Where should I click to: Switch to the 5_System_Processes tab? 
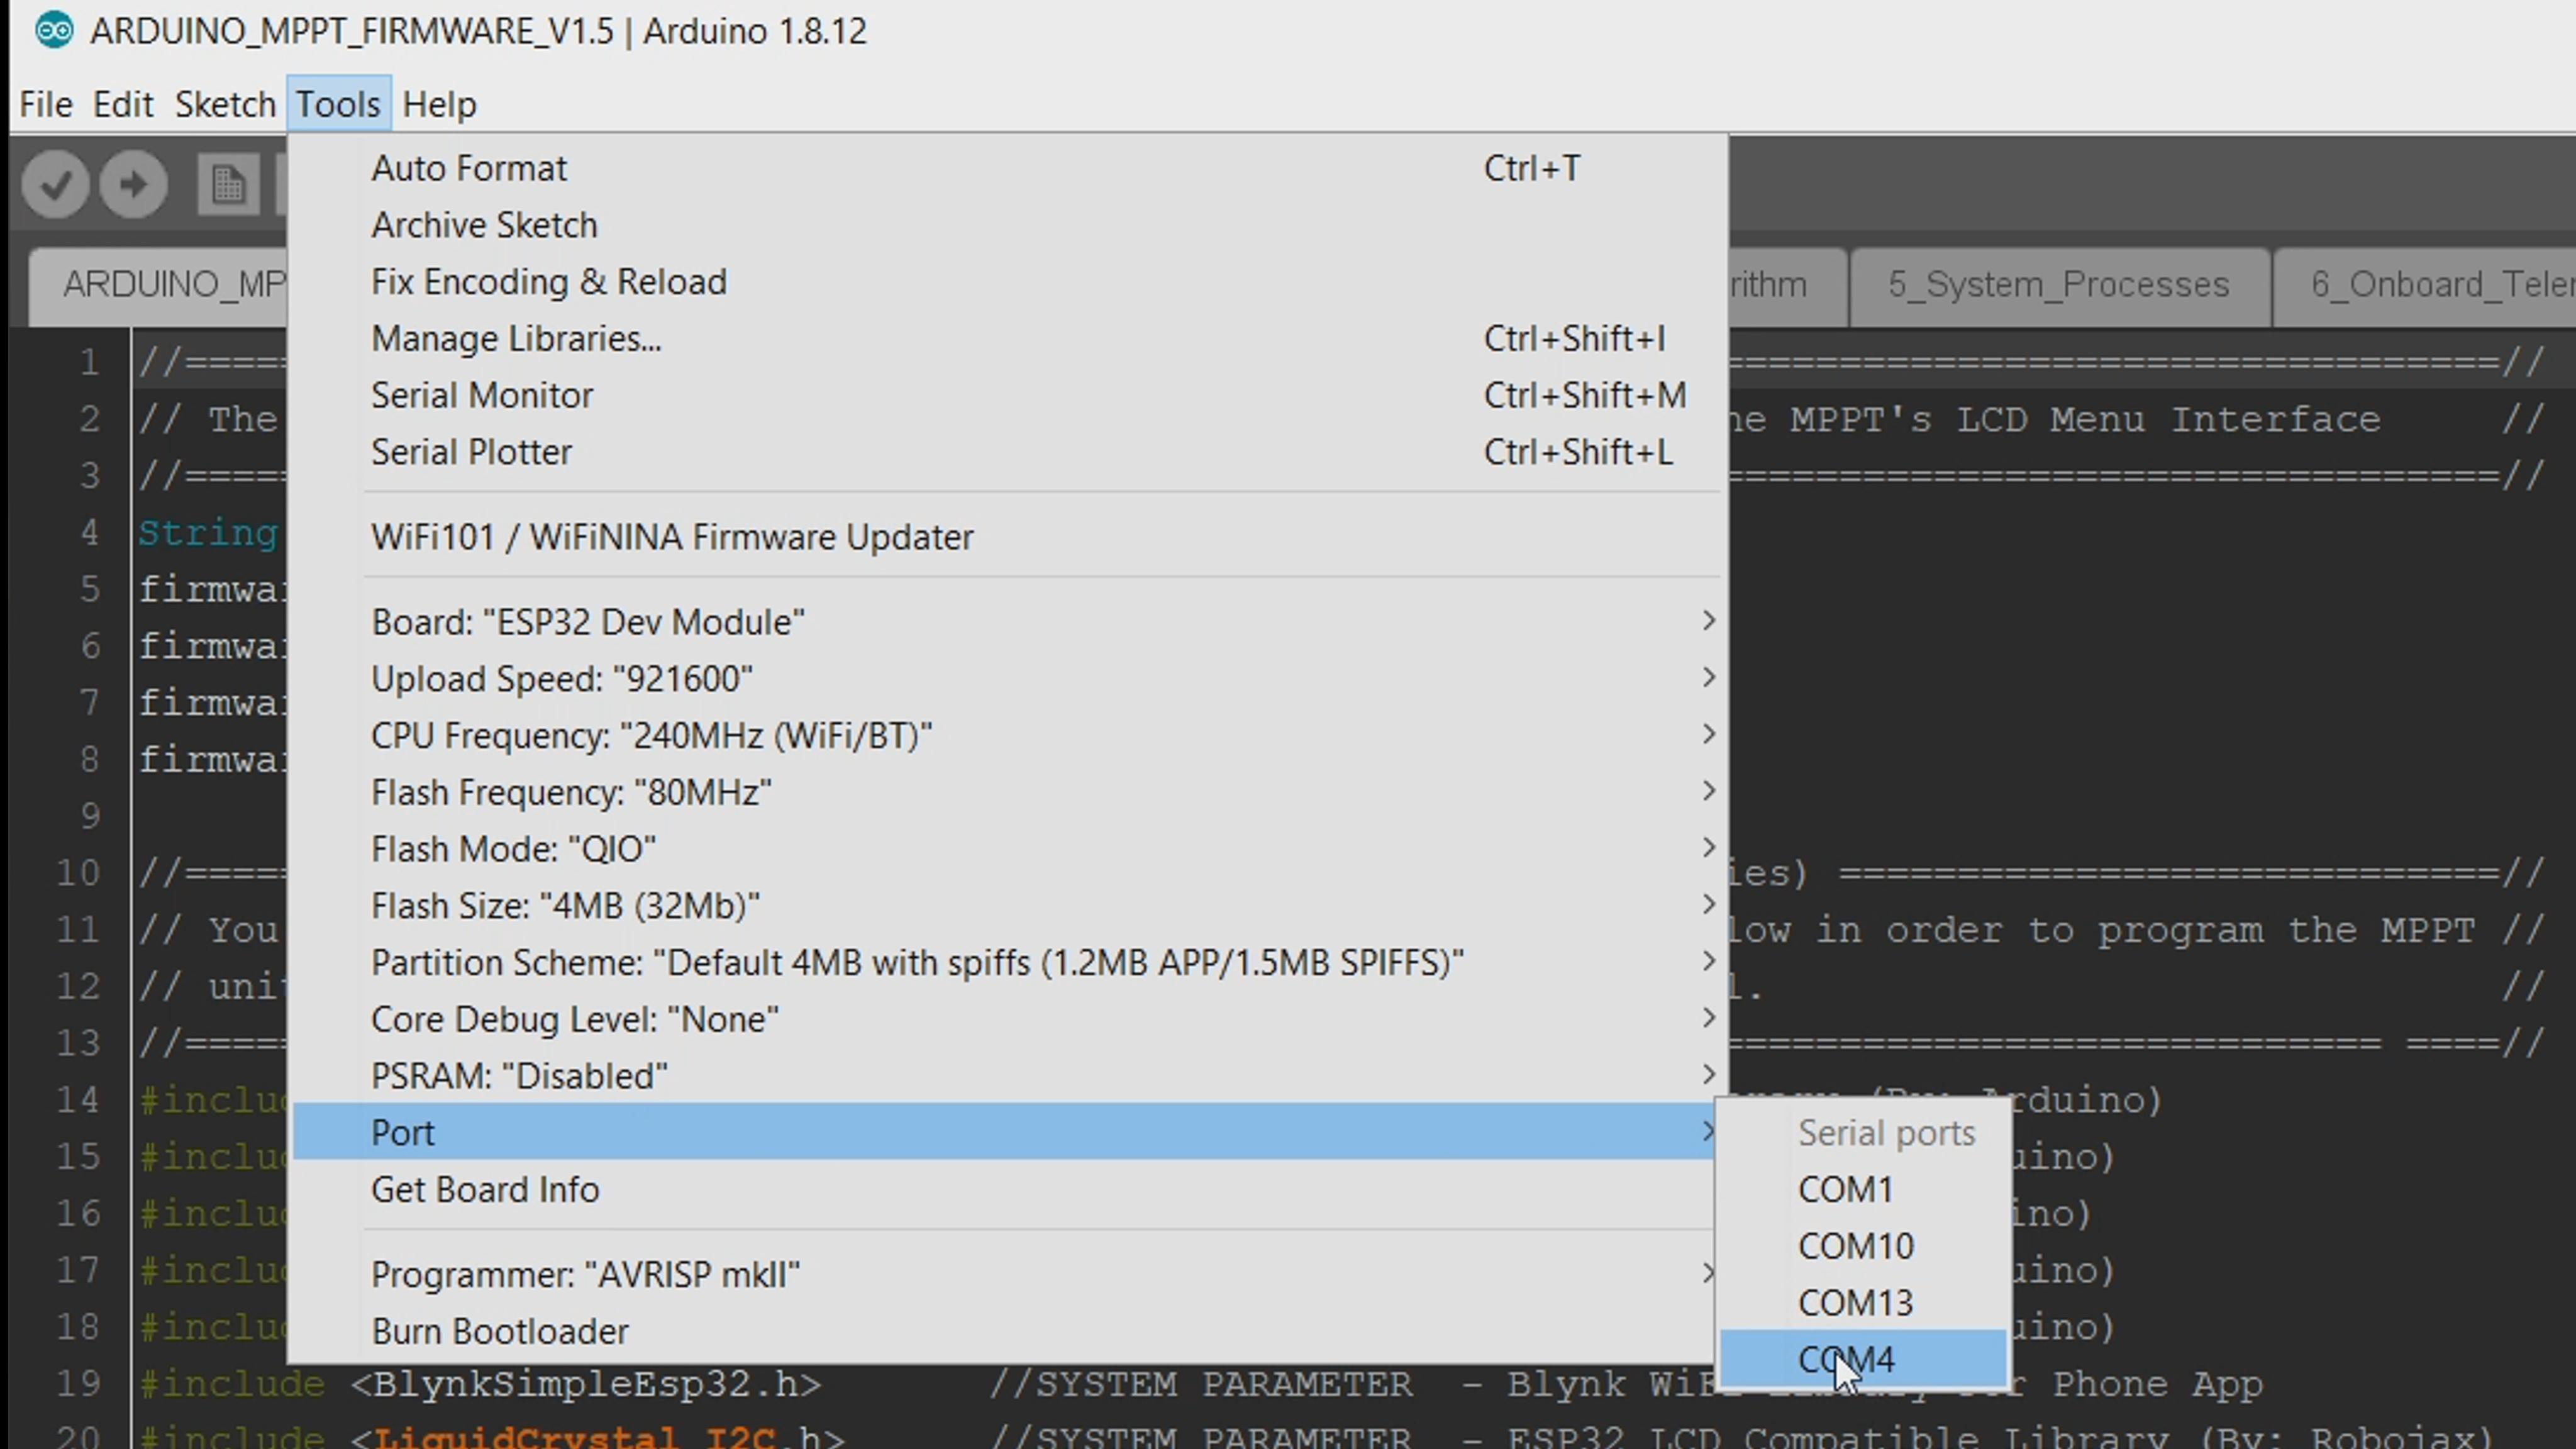2058,285
